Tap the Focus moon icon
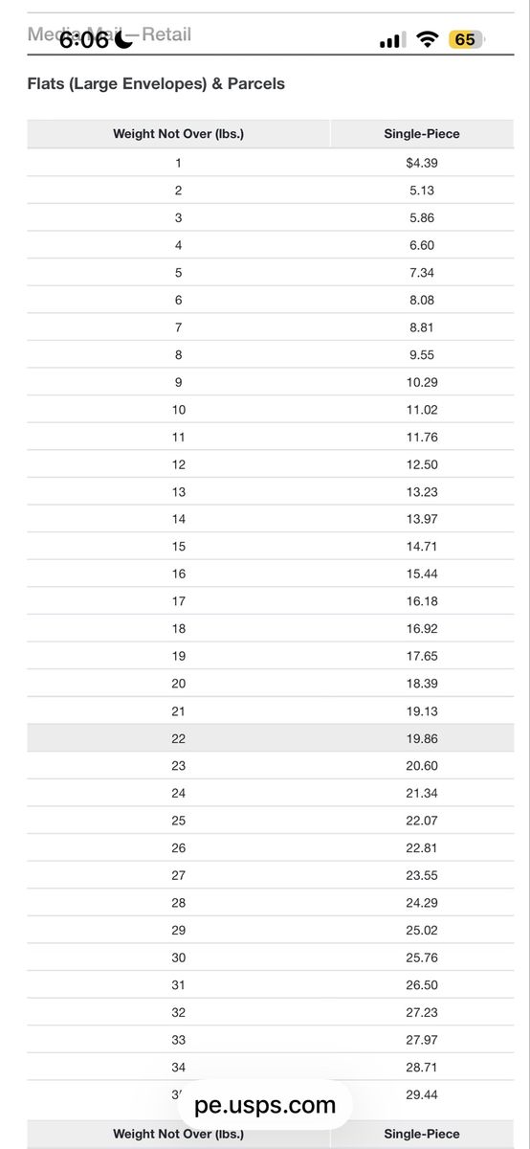Viewport: 530px width, 1149px height. coord(123,39)
